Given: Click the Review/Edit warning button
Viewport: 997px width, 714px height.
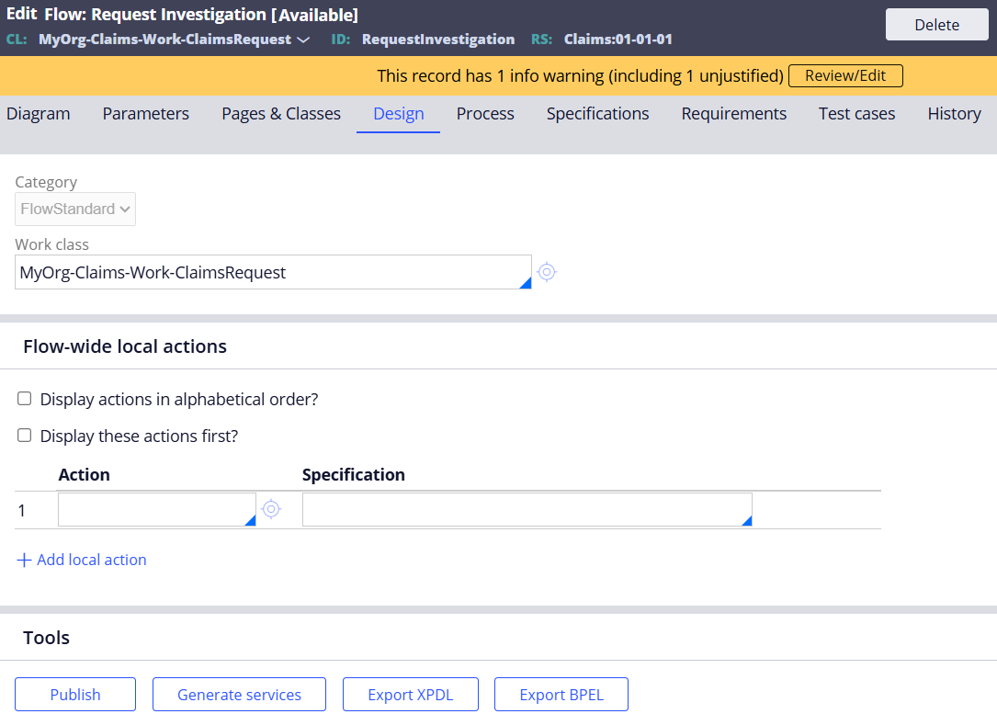Looking at the screenshot, I should click(844, 75).
